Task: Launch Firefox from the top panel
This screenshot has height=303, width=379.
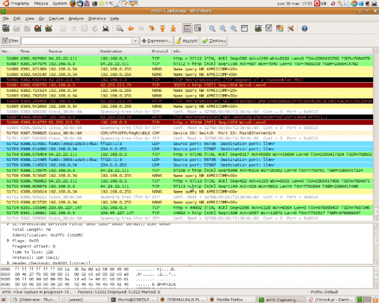Action: pyautogui.click(x=73, y=4)
